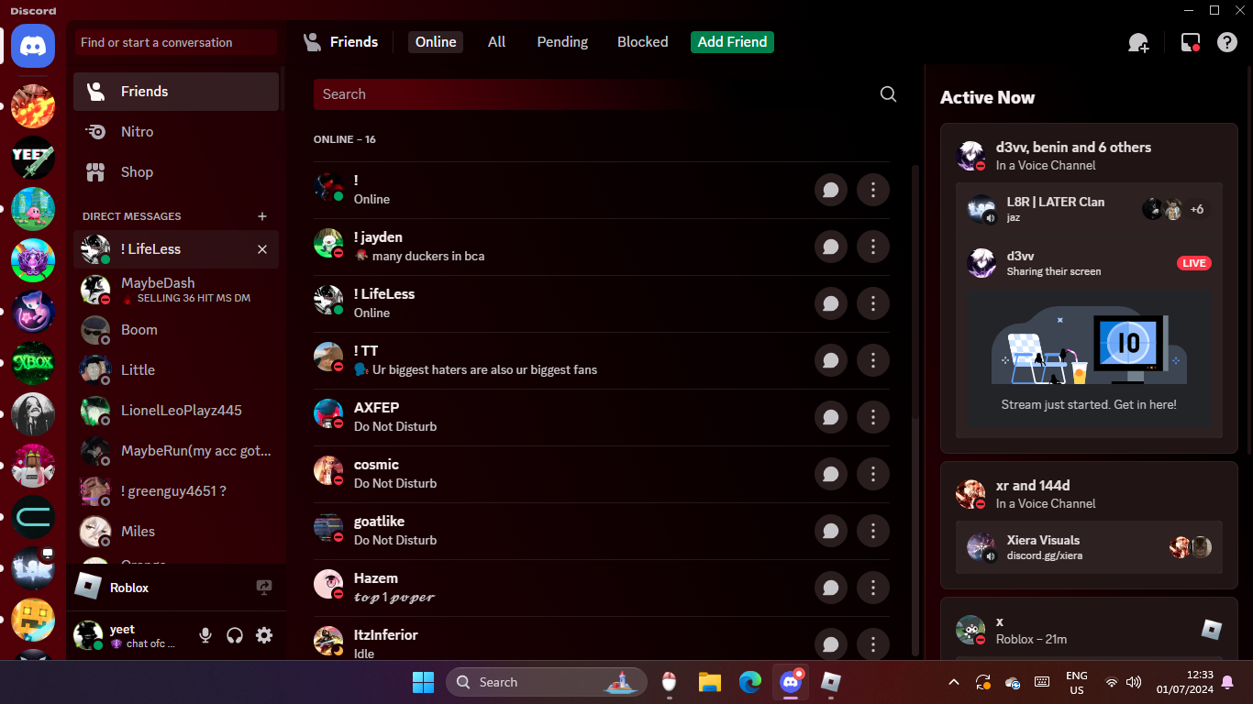This screenshot has height=704, width=1253.
Task: Open the LIVE stream by d3vv
Action: [x=1194, y=263]
